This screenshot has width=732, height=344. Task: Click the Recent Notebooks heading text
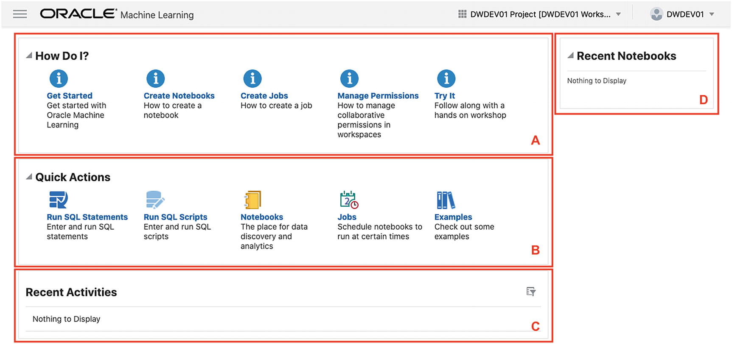click(626, 56)
